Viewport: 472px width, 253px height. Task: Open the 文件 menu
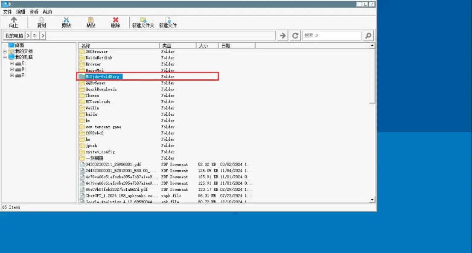(8, 12)
